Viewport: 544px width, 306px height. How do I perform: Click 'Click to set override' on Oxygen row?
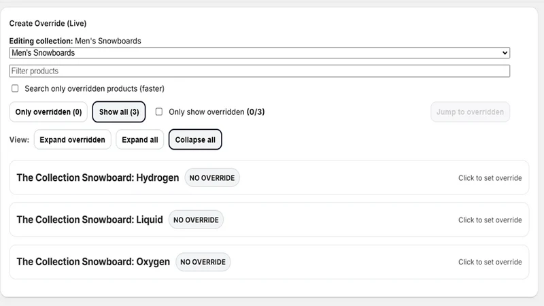pyautogui.click(x=490, y=262)
